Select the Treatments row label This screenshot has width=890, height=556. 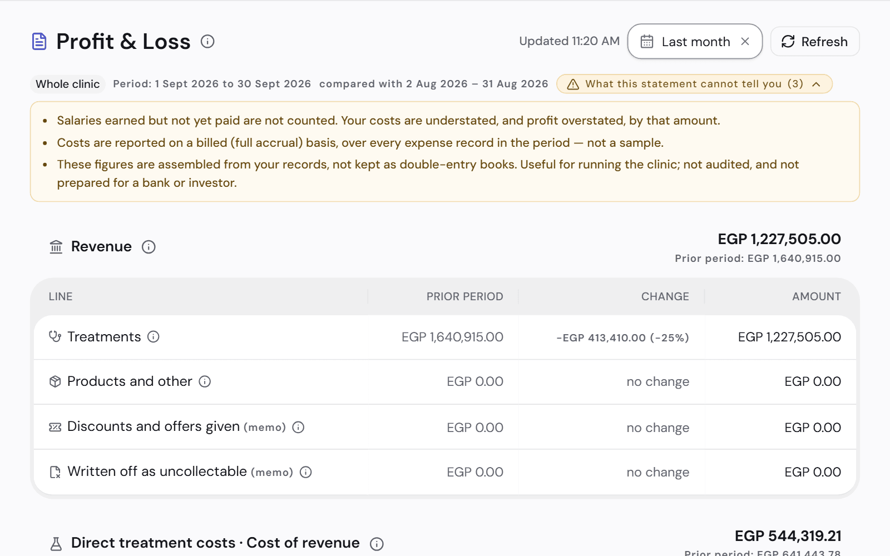point(104,336)
